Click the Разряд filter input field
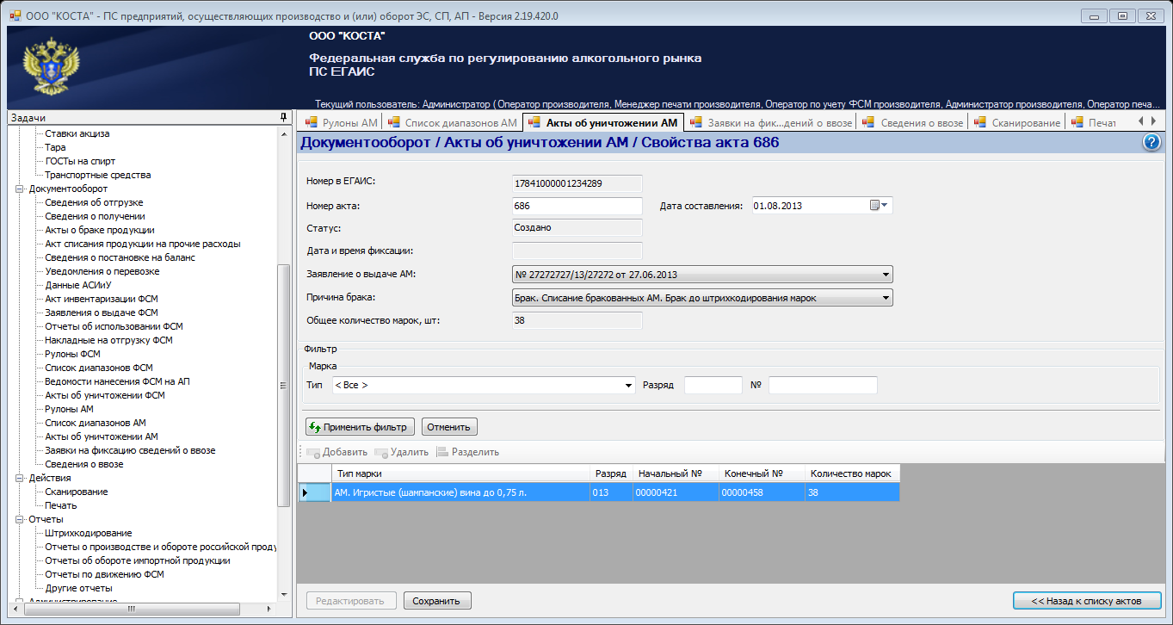This screenshot has width=1173, height=625. [x=713, y=385]
